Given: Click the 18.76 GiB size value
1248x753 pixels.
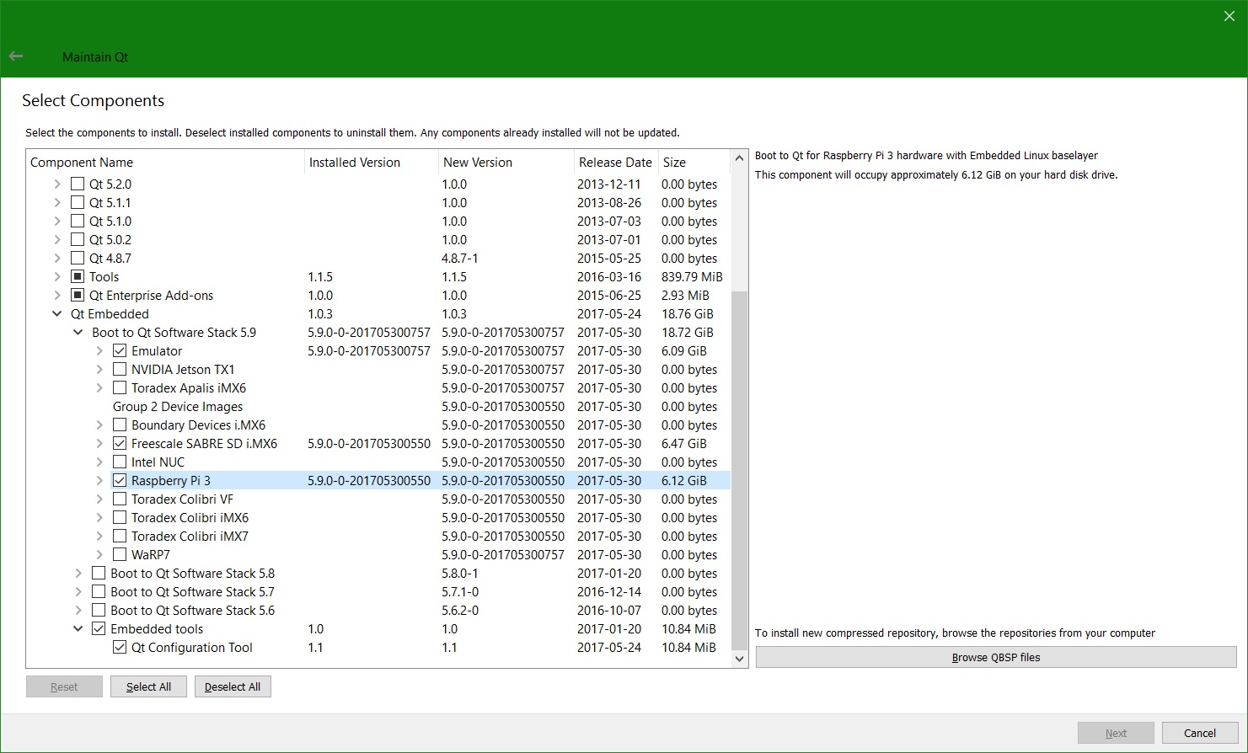Looking at the screenshot, I should (688, 313).
